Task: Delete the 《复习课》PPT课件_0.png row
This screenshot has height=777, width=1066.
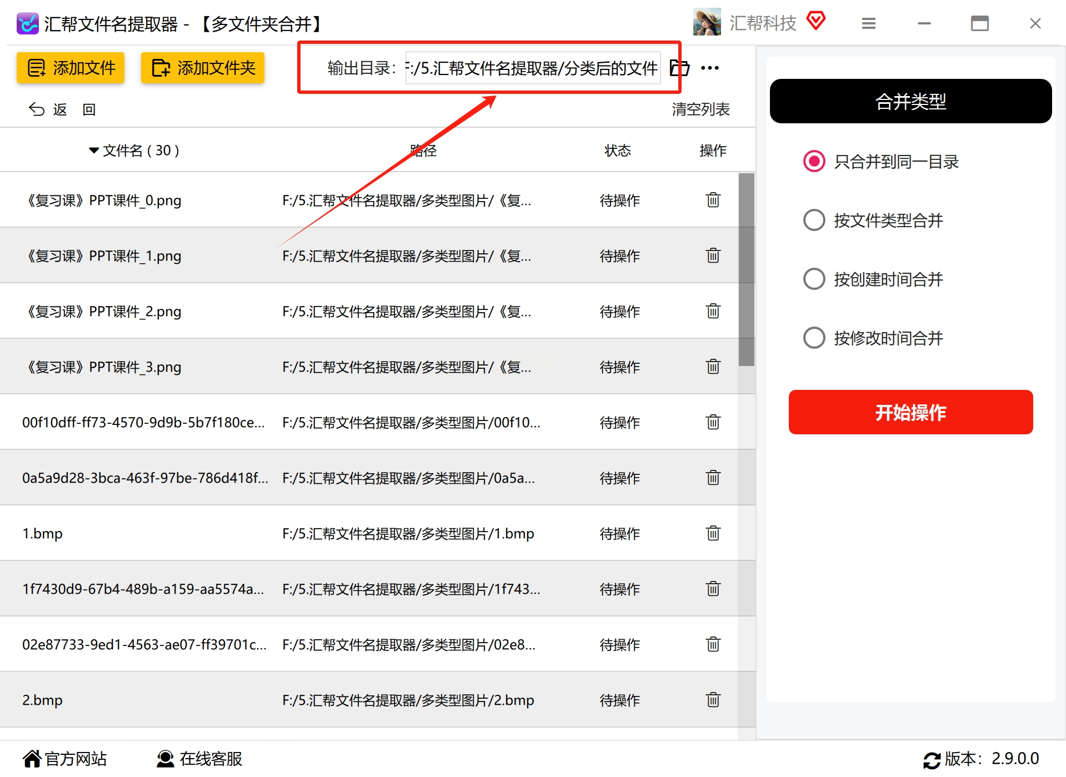Action: [x=713, y=200]
